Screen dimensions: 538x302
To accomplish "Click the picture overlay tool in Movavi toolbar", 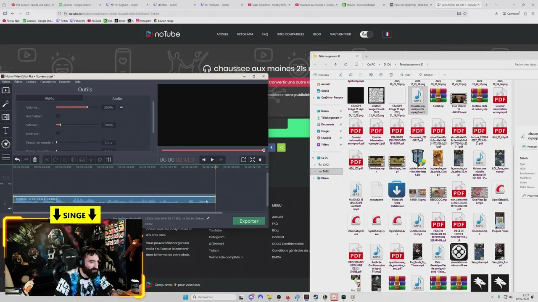I will coord(82,159).
